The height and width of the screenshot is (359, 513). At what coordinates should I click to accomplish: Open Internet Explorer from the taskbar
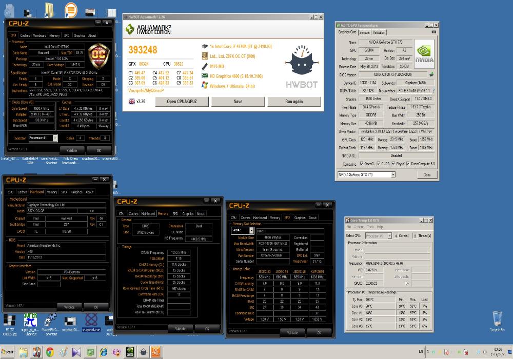click(104, 352)
